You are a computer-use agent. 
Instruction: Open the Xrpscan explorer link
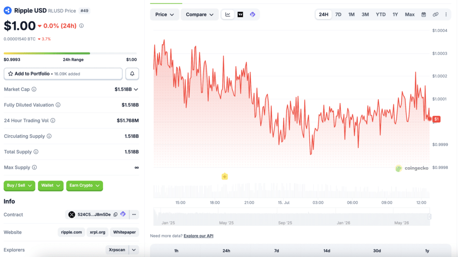coord(117,250)
